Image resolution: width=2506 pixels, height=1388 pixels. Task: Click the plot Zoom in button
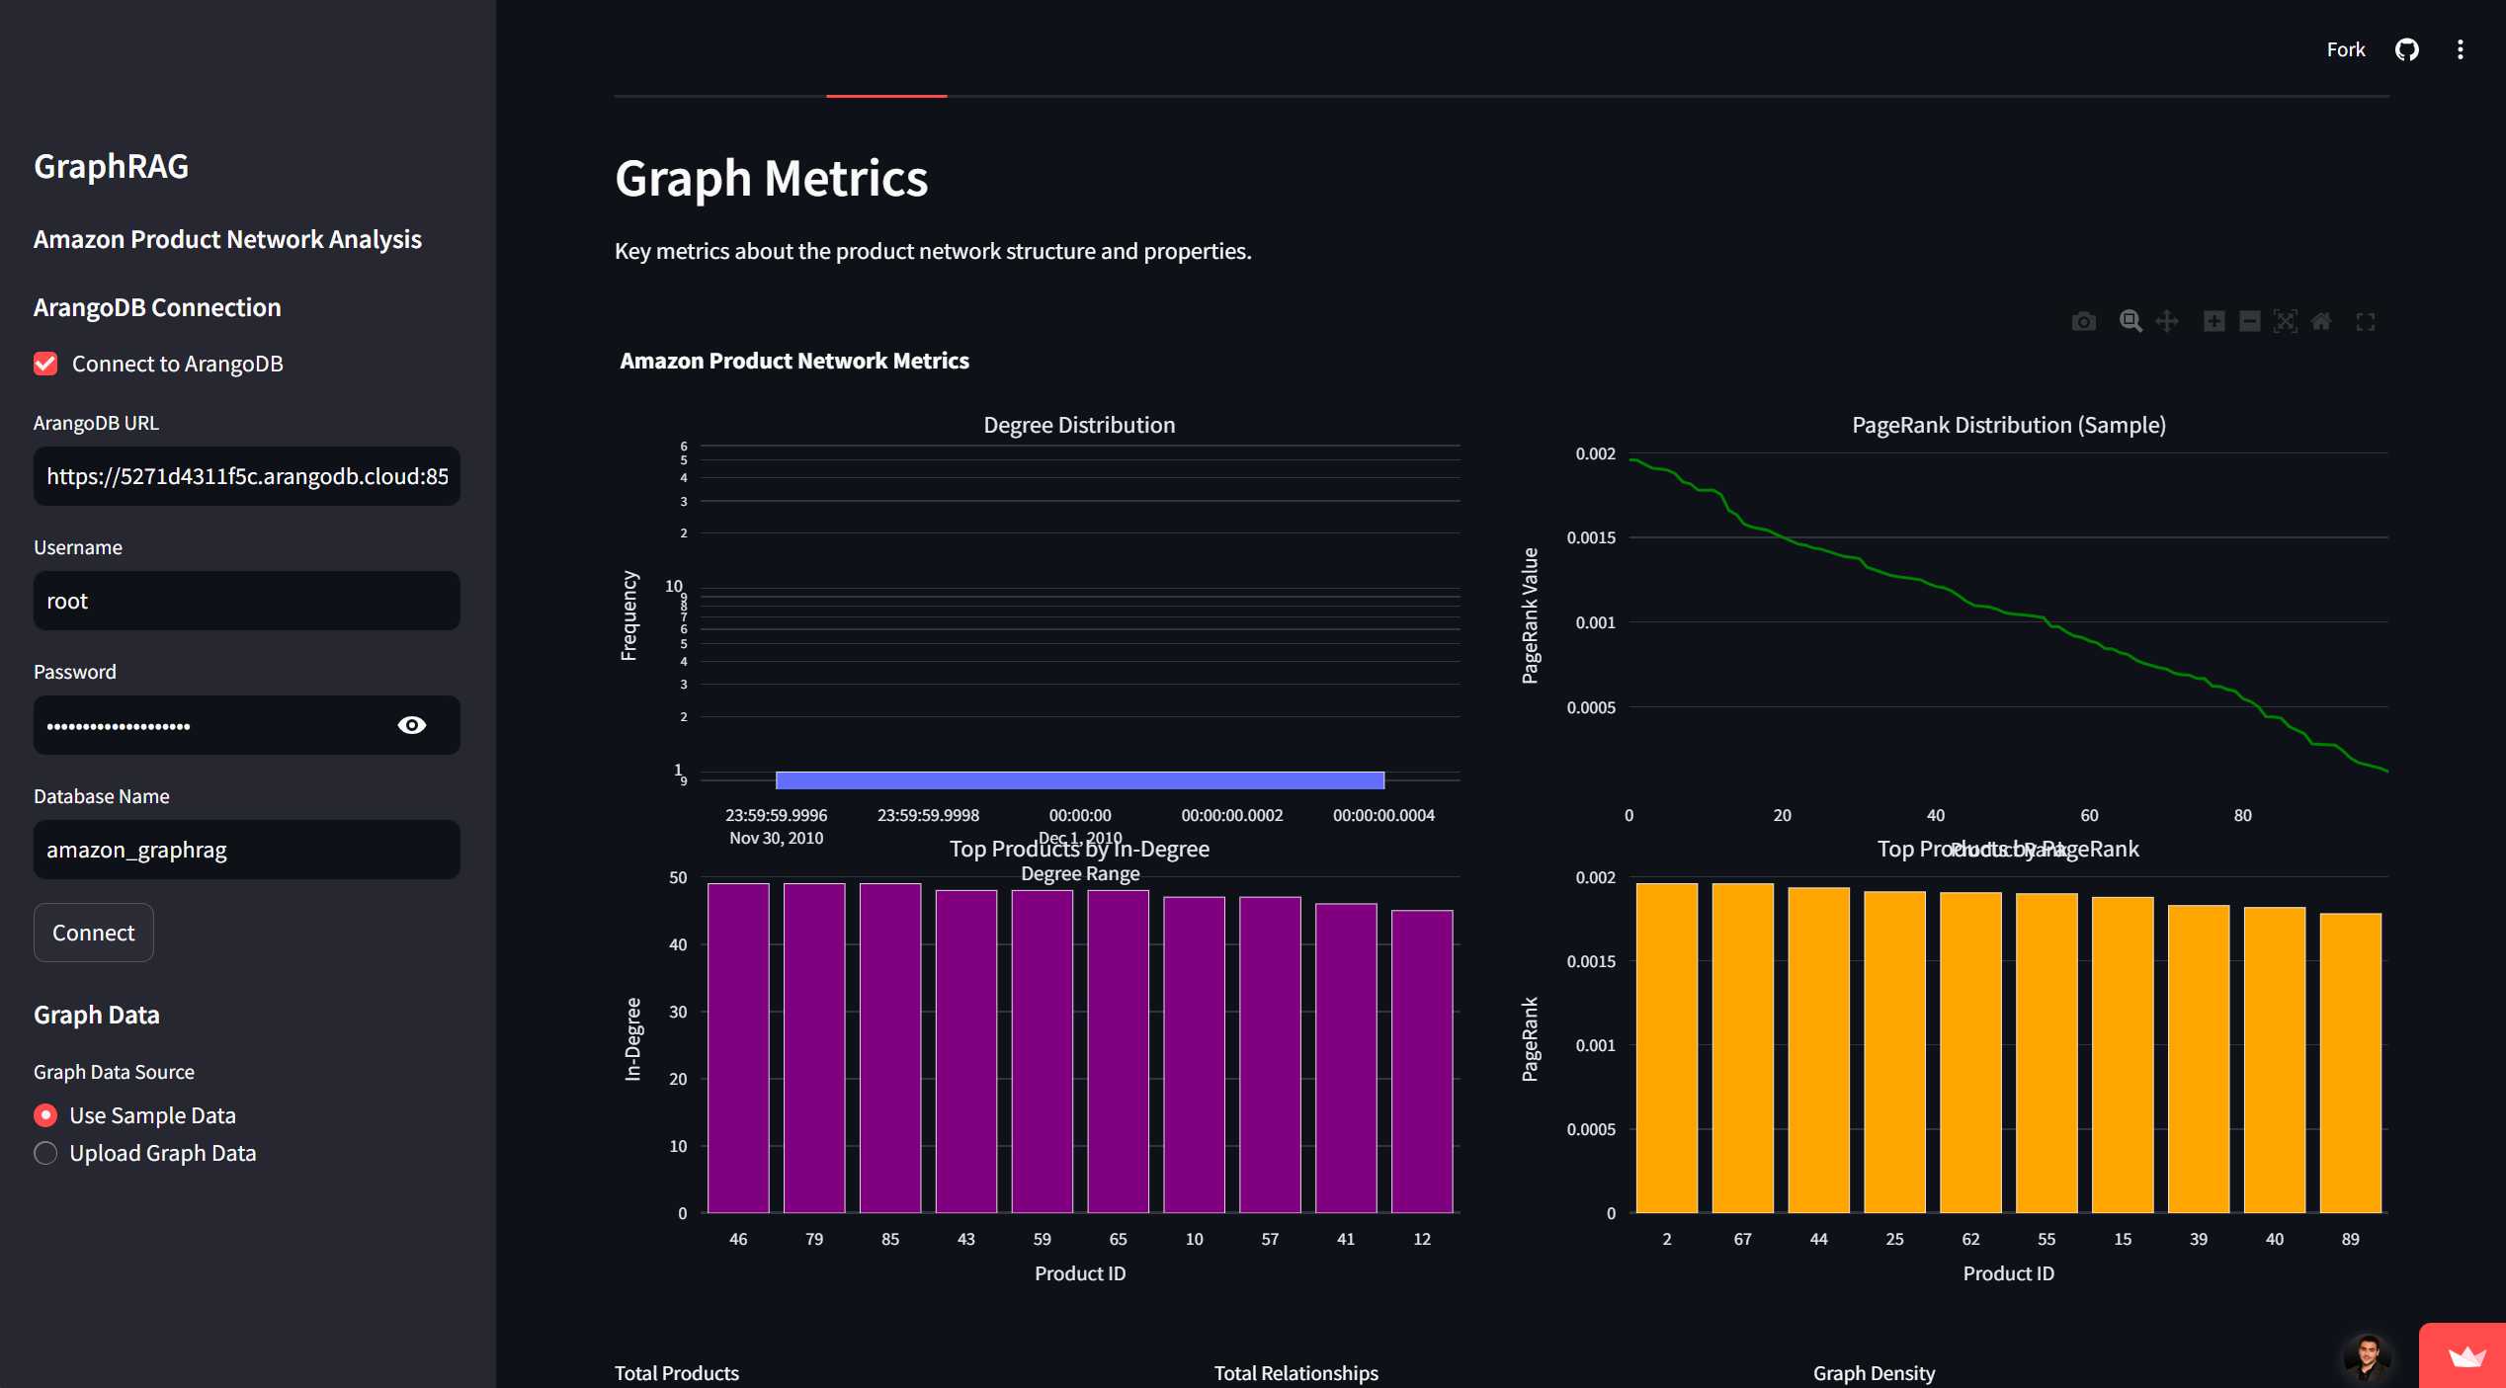point(2214,322)
